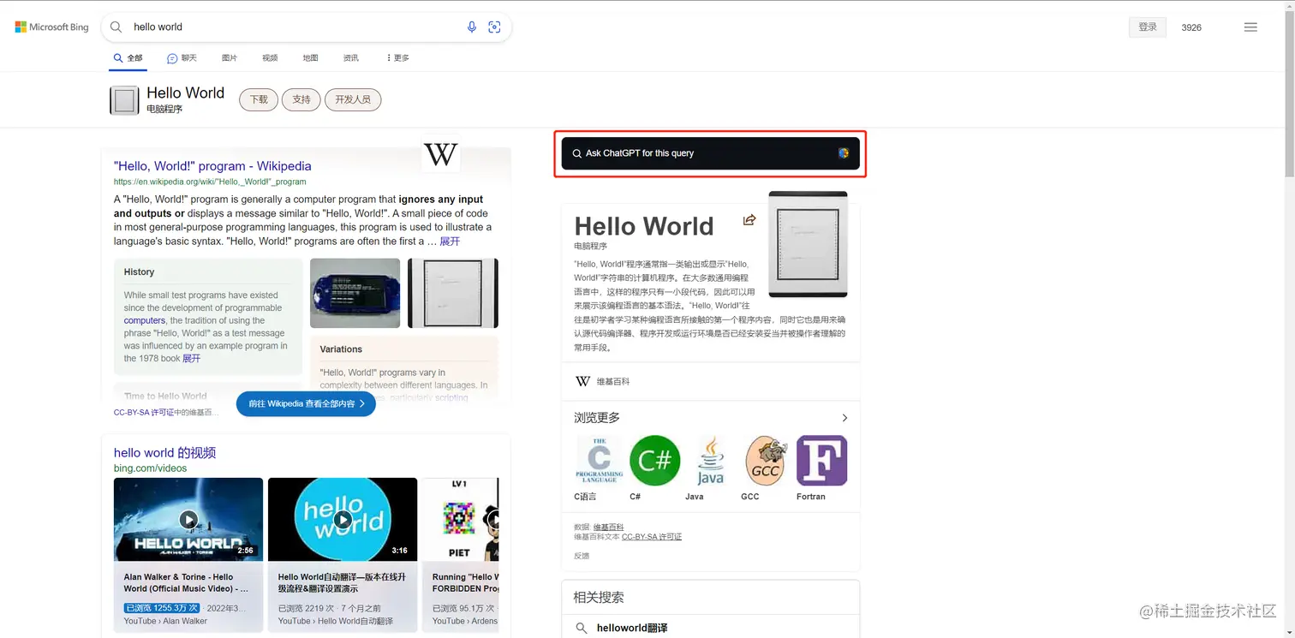1295x638 pixels.
Task: Expand the Wikipedia snippet with 展开
Action: [451, 241]
